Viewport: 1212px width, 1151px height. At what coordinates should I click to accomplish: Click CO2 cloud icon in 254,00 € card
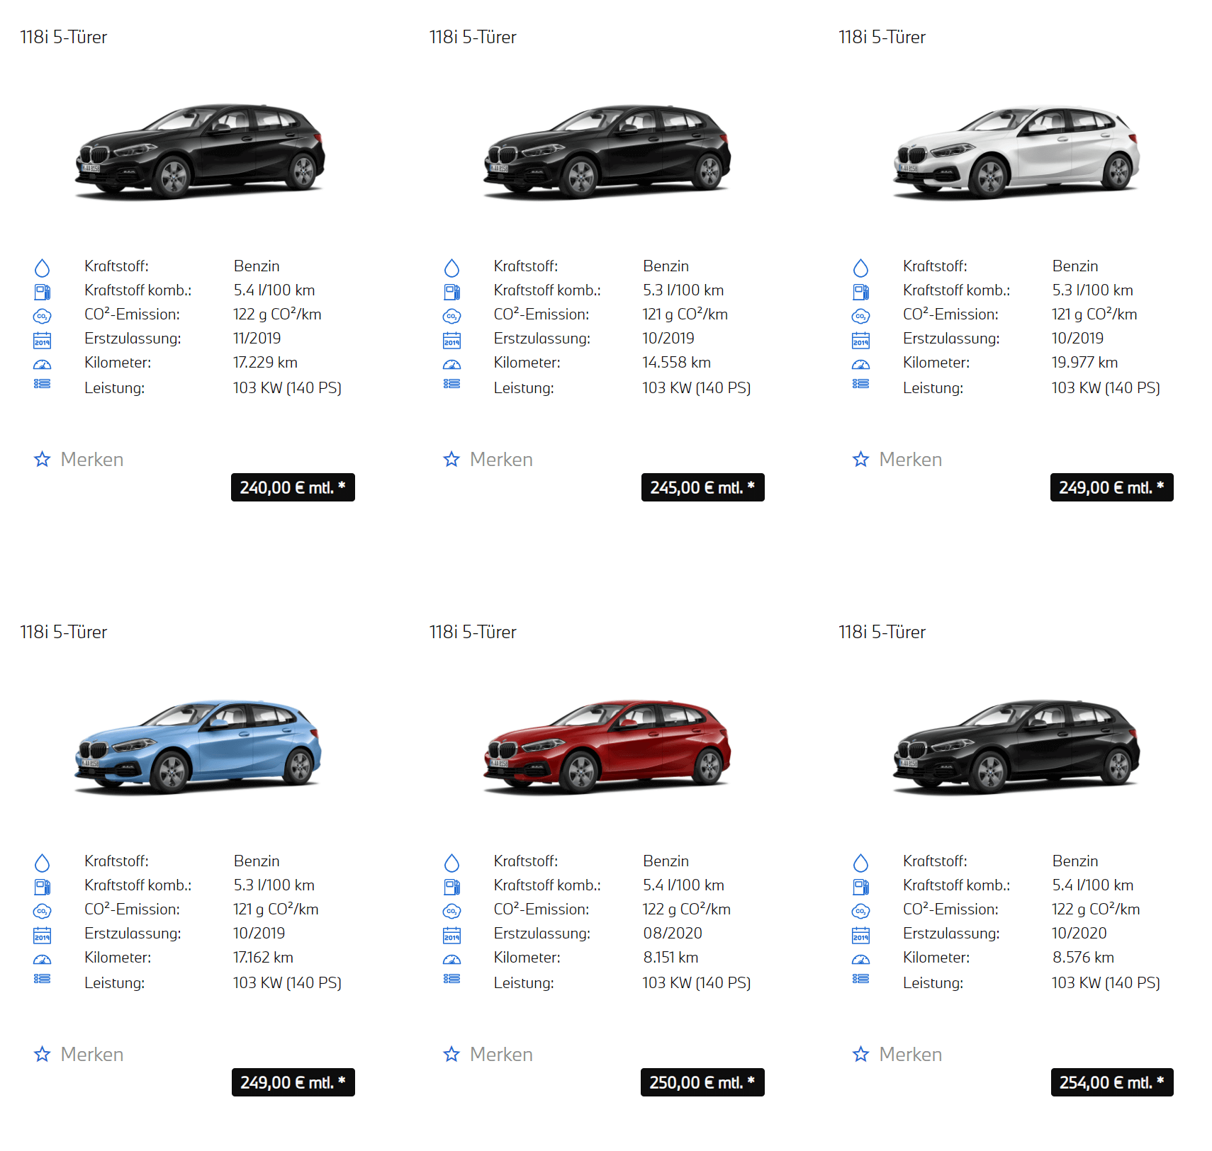pyautogui.click(x=861, y=911)
